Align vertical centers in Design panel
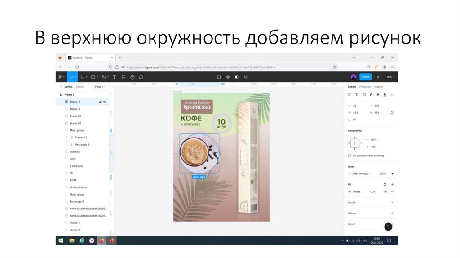Screen dimensions: 460x258 [378, 94]
